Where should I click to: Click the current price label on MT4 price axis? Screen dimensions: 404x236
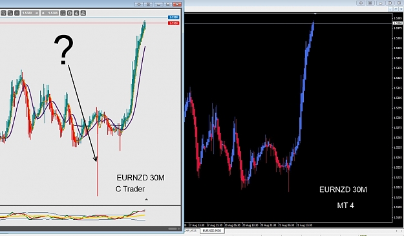click(x=398, y=23)
